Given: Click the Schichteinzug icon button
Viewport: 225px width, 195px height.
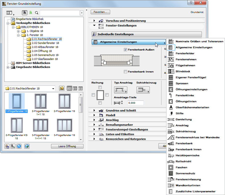Looking at the screenshot, I should tap(143, 90).
